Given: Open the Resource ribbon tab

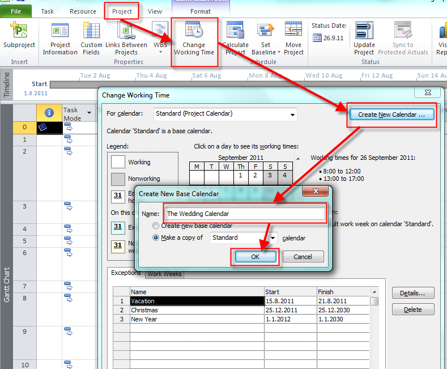Looking at the screenshot, I should coord(83,11).
